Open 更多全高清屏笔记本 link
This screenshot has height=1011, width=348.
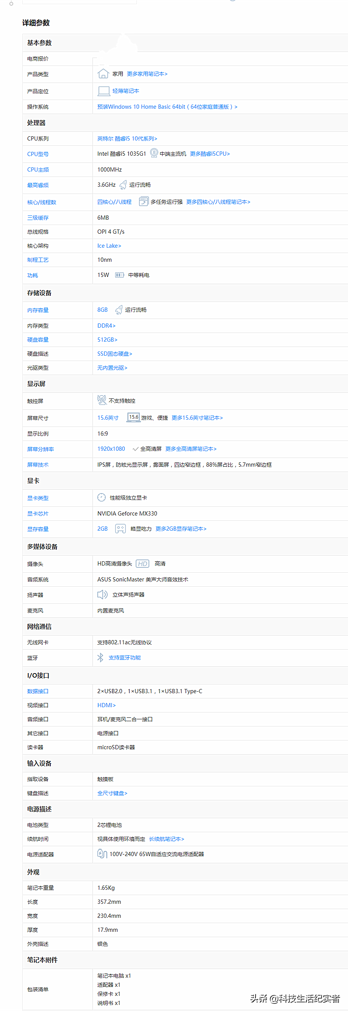(191, 449)
